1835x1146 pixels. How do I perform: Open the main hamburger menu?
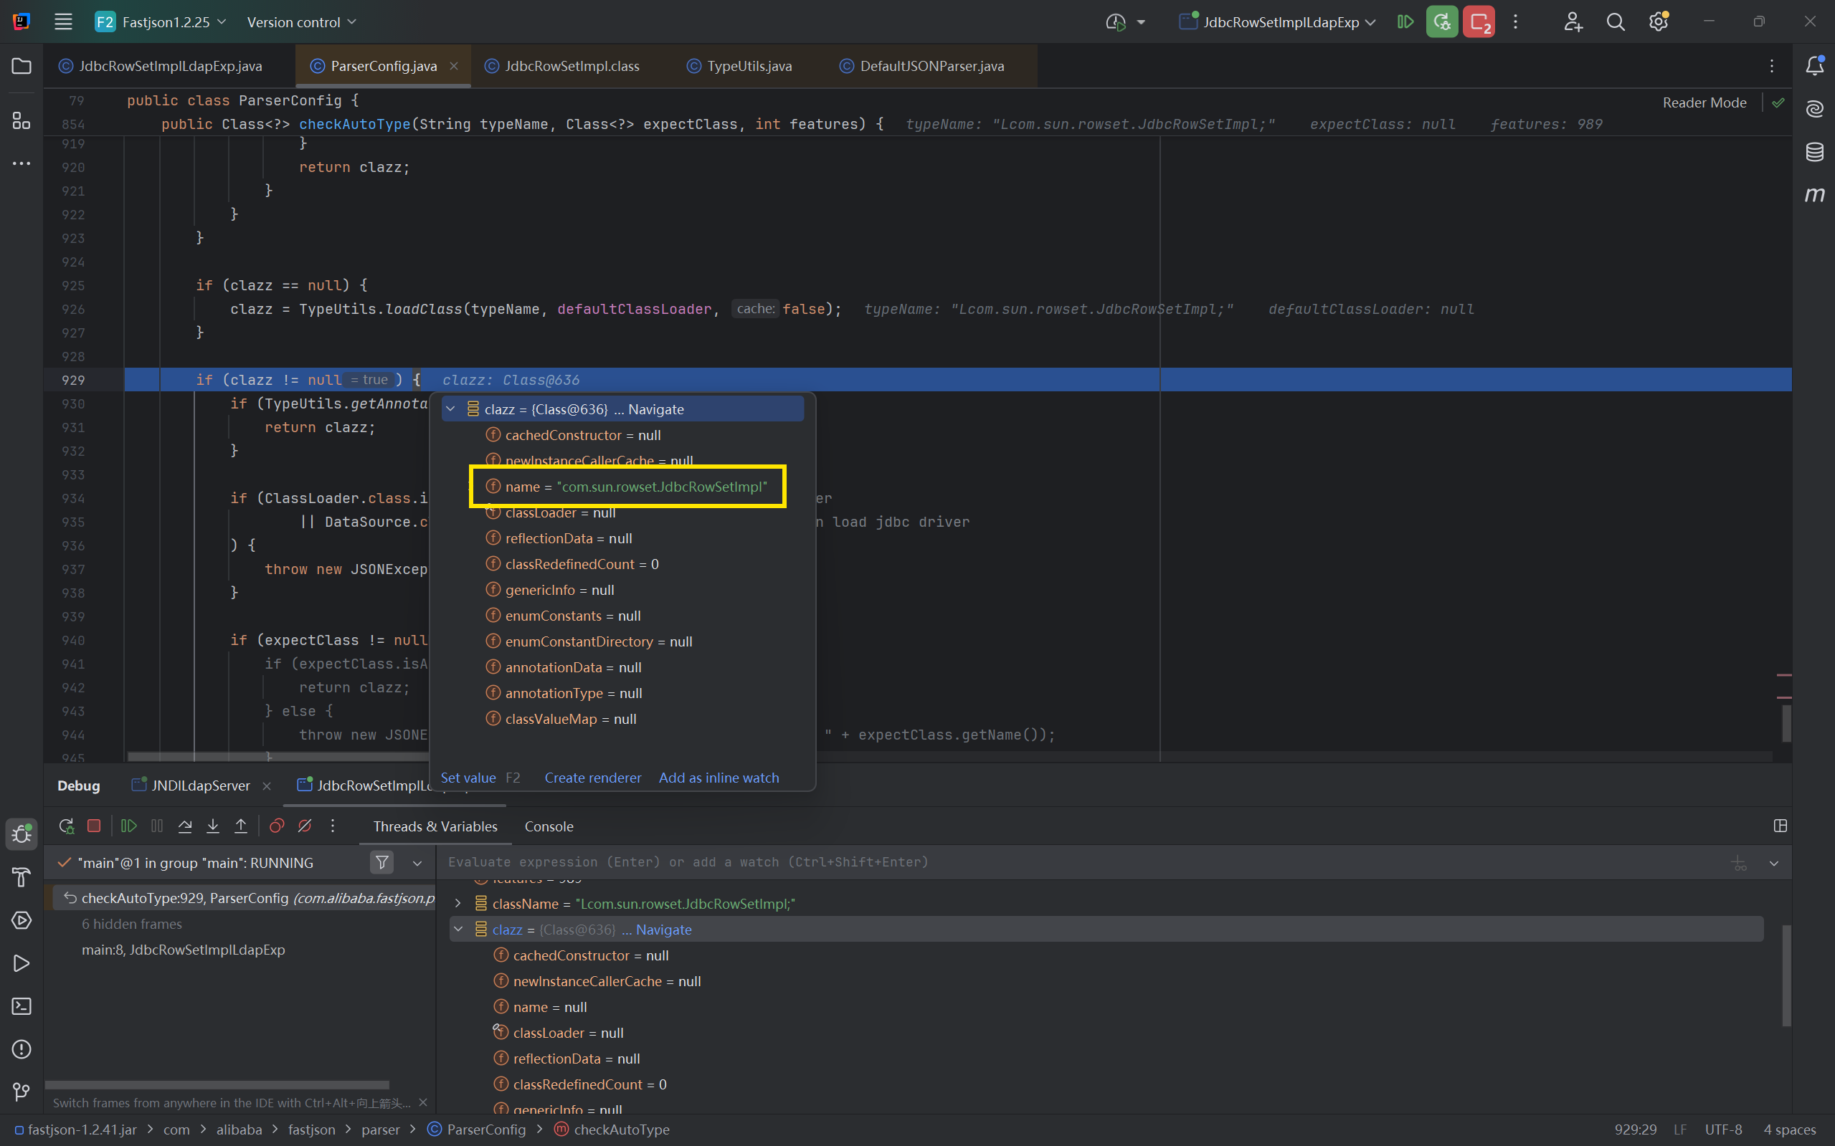[x=64, y=22]
